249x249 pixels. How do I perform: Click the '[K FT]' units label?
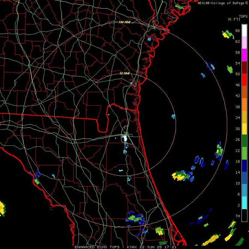(234, 19)
